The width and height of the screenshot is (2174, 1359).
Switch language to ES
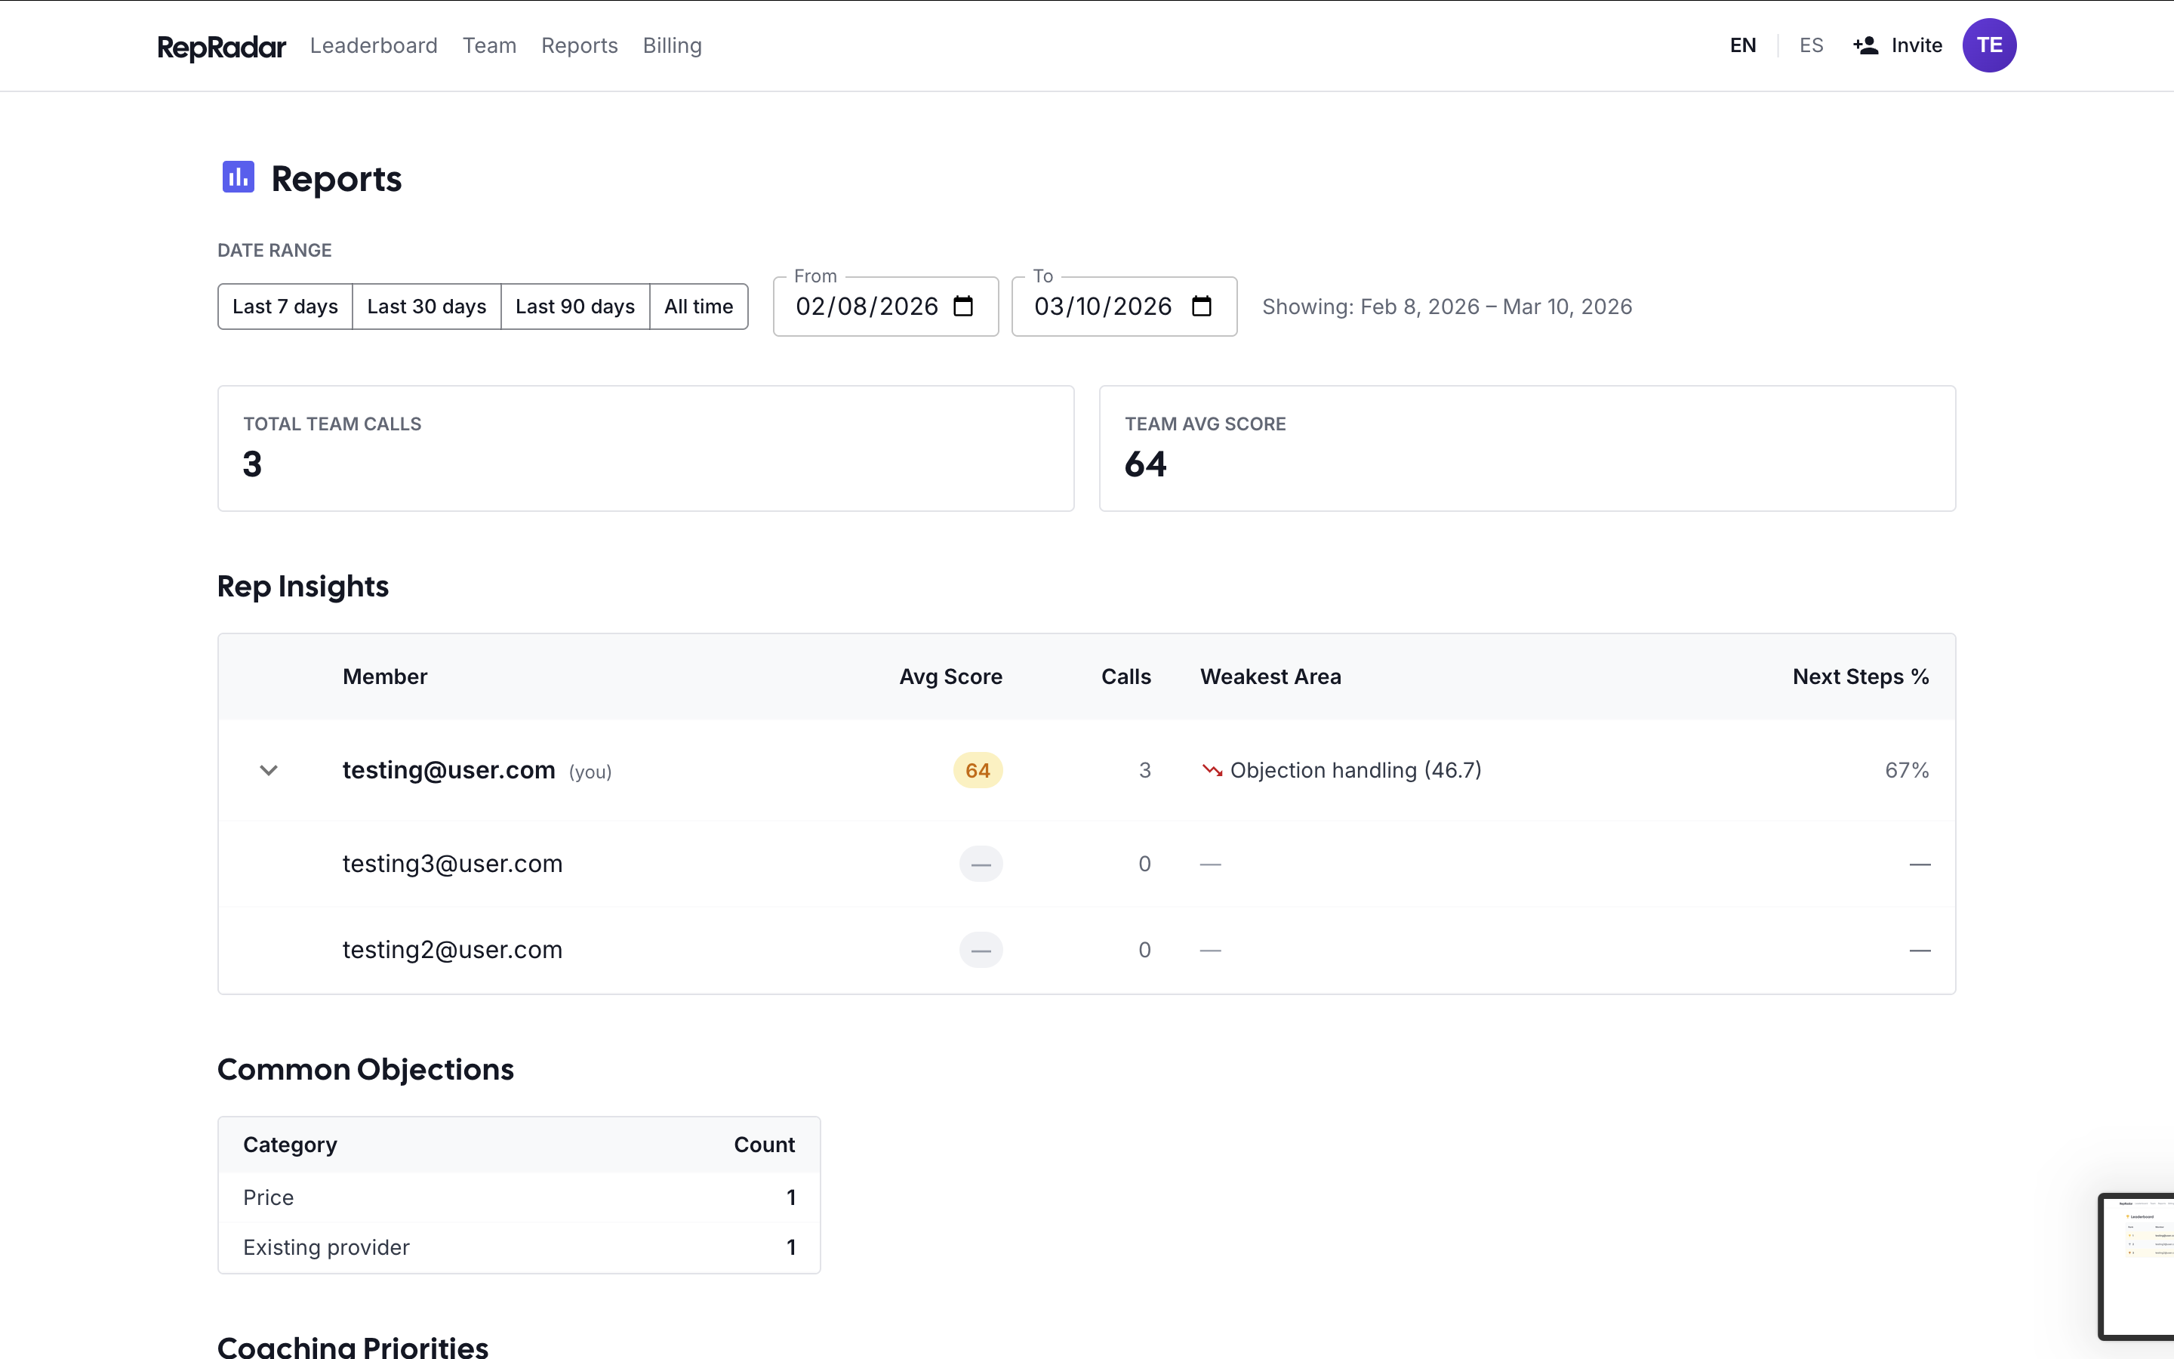(1811, 45)
